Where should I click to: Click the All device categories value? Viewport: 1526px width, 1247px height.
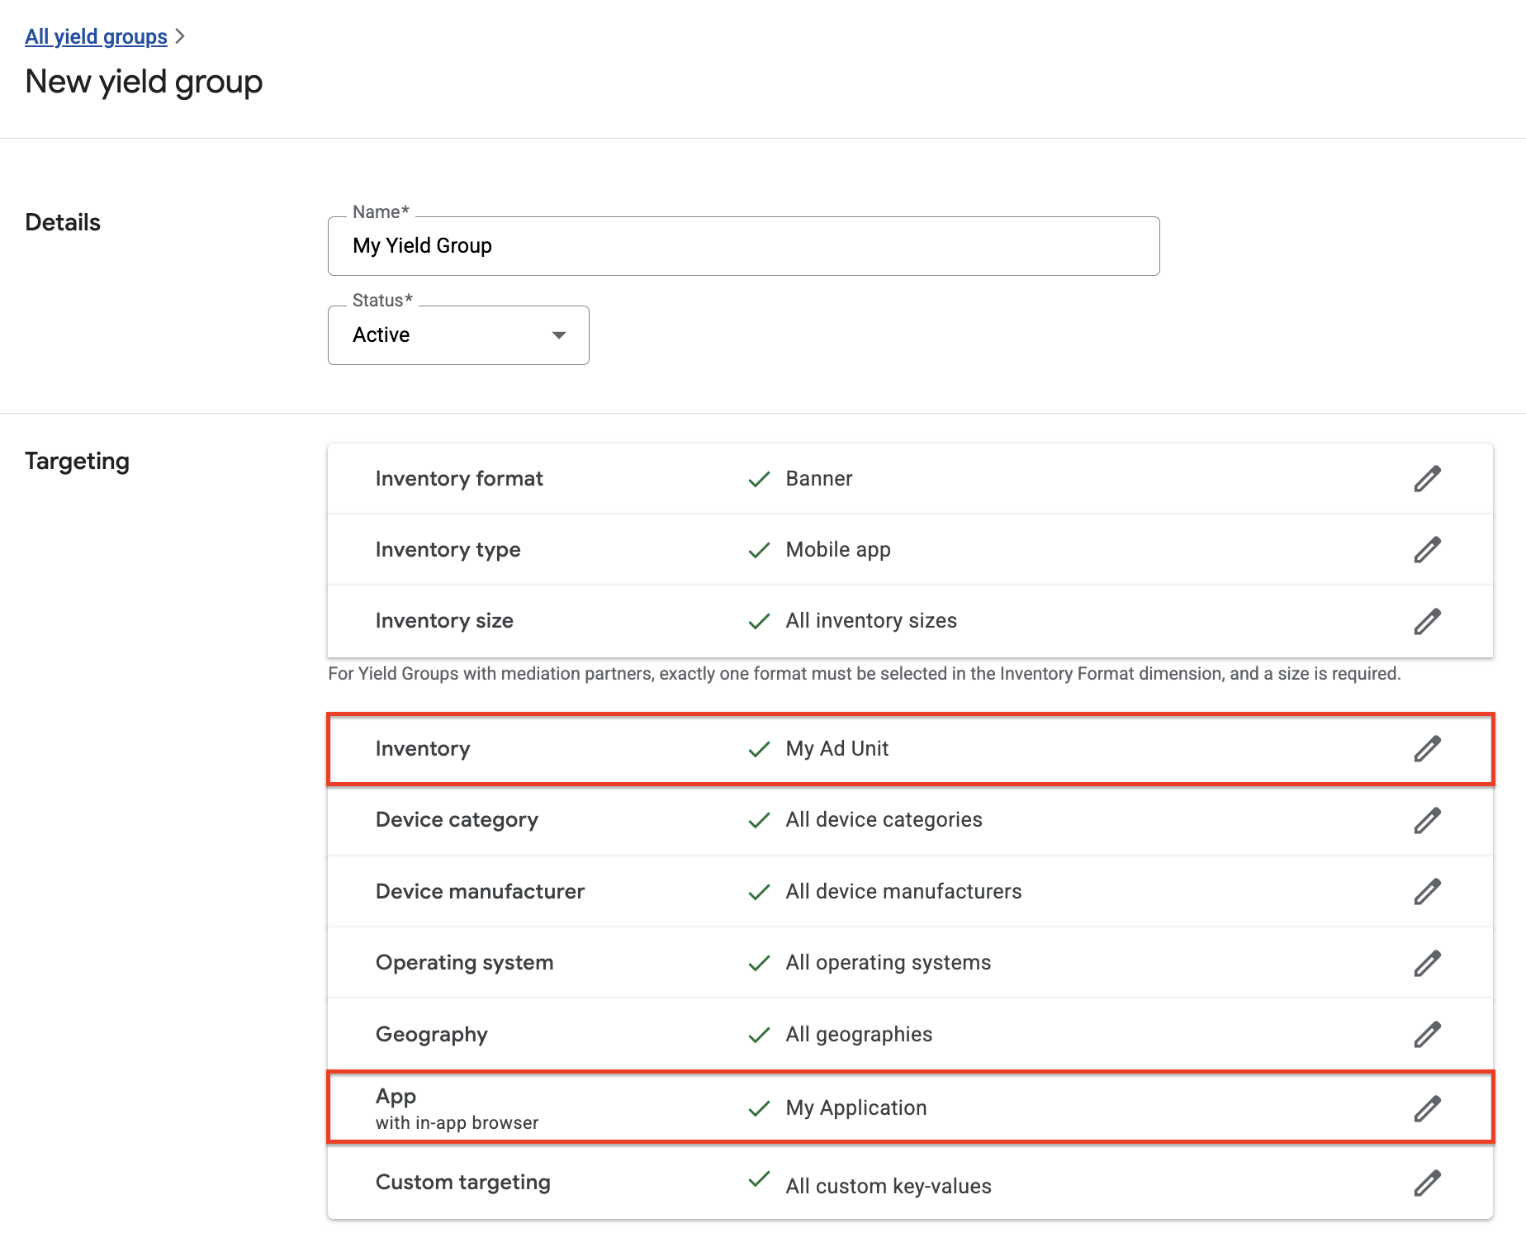click(884, 820)
